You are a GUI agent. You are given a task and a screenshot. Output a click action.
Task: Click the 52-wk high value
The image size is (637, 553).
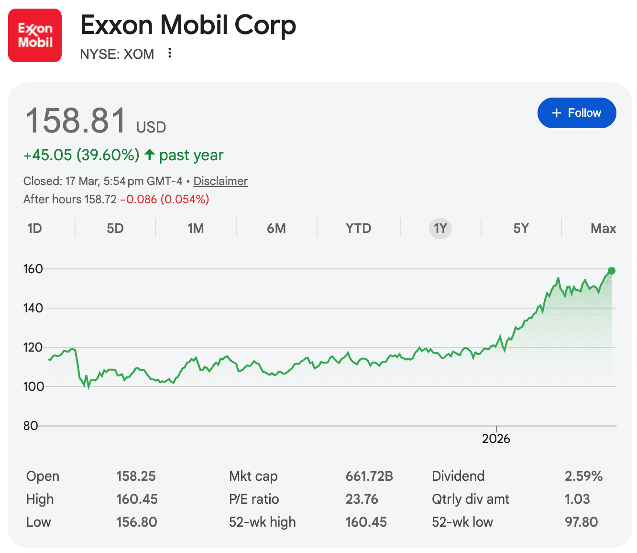(x=366, y=522)
